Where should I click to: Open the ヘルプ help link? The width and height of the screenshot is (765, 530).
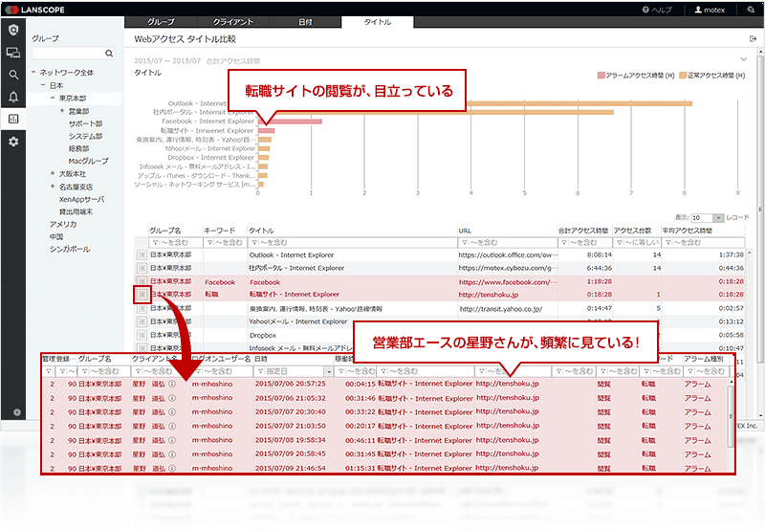point(657,10)
